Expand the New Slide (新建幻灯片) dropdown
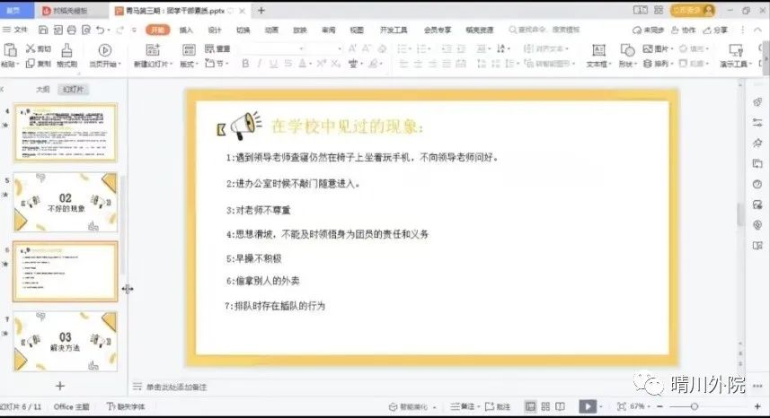The width and height of the screenshot is (770, 418). pos(153,65)
